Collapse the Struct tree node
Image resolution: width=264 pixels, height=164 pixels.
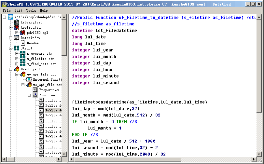point(11,48)
